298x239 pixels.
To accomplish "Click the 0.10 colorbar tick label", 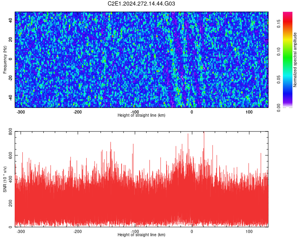I will (279, 52).
